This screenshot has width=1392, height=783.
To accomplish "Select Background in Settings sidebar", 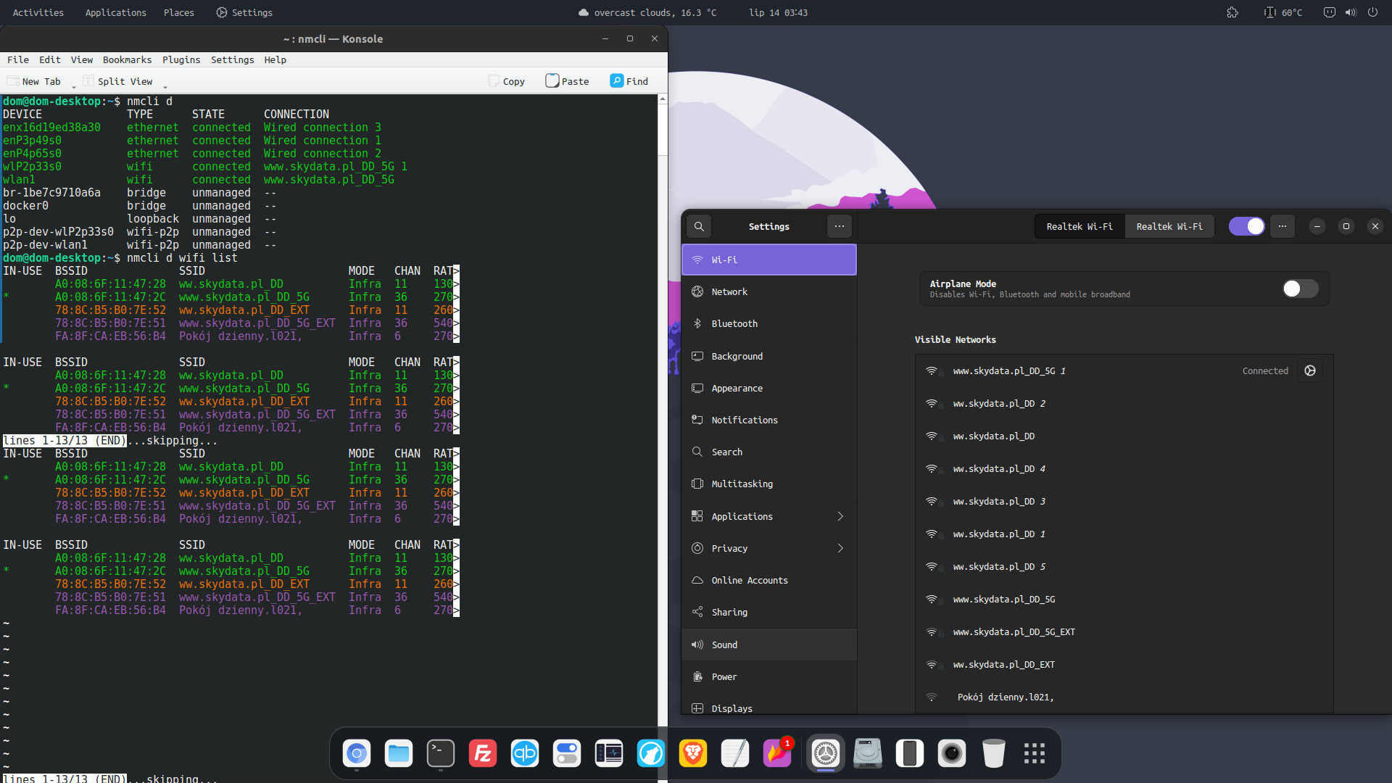I will pos(737,355).
